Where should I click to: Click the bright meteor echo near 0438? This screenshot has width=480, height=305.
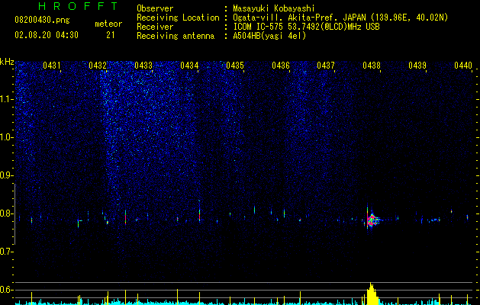click(x=372, y=220)
